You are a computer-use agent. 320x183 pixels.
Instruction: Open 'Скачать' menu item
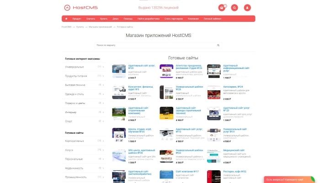(91, 19)
